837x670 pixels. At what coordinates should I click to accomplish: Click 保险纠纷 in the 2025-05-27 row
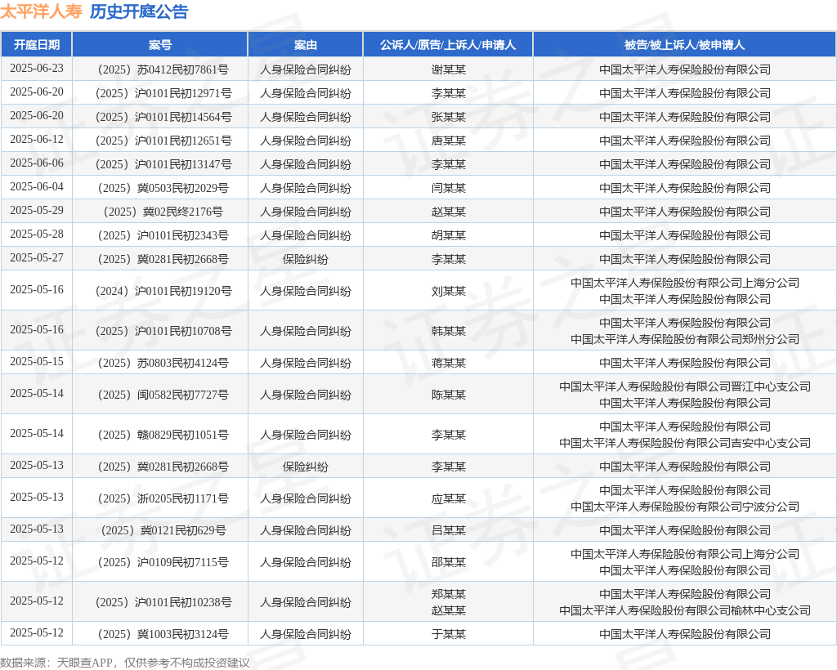click(x=306, y=259)
